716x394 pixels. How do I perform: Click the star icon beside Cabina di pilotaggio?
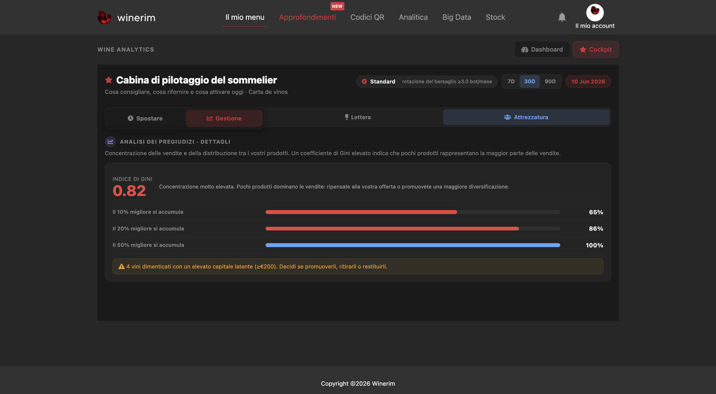[109, 80]
